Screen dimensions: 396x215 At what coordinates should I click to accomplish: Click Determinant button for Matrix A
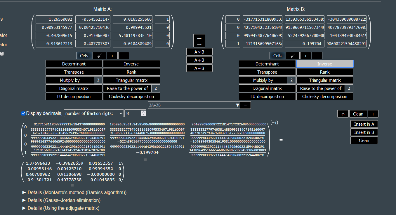[x=74, y=64]
